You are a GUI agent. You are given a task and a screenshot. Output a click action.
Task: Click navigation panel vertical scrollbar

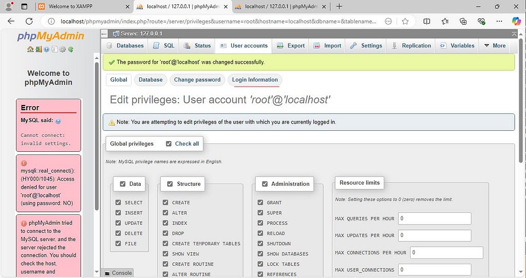coord(97,136)
